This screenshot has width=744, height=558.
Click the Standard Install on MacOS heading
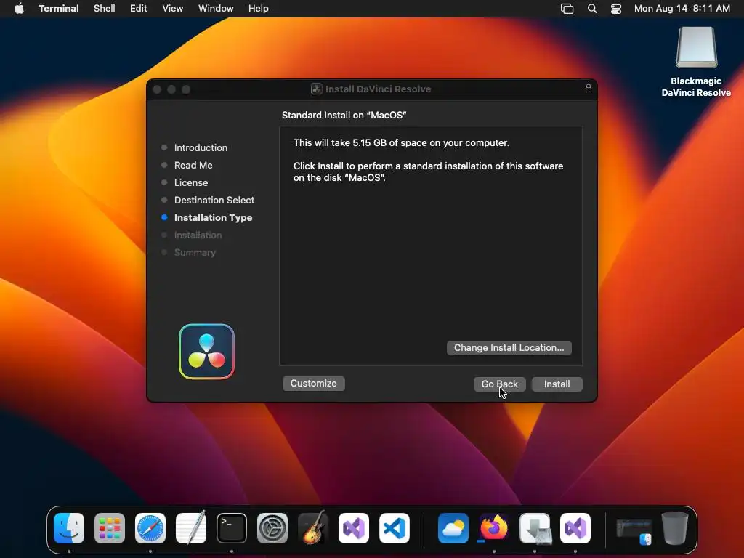344,116
